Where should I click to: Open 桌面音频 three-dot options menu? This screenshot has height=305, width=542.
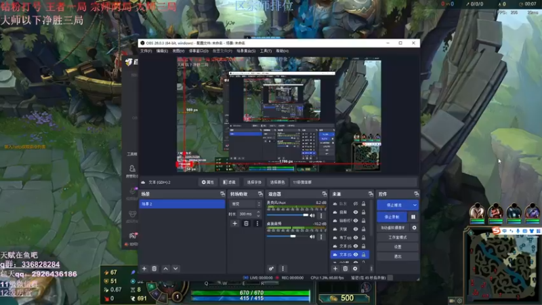click(x=321, y=237)
